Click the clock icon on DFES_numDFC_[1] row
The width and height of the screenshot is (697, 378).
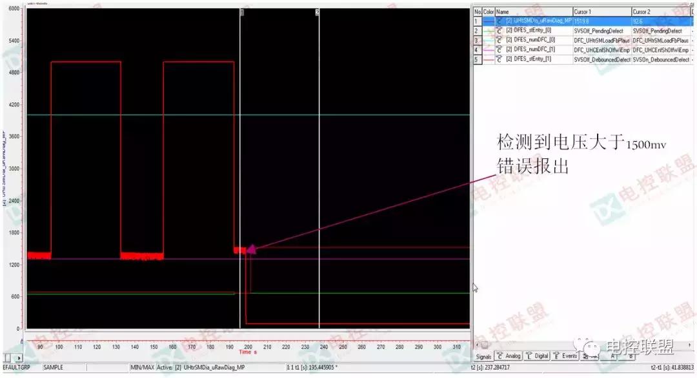pos(500,49)
